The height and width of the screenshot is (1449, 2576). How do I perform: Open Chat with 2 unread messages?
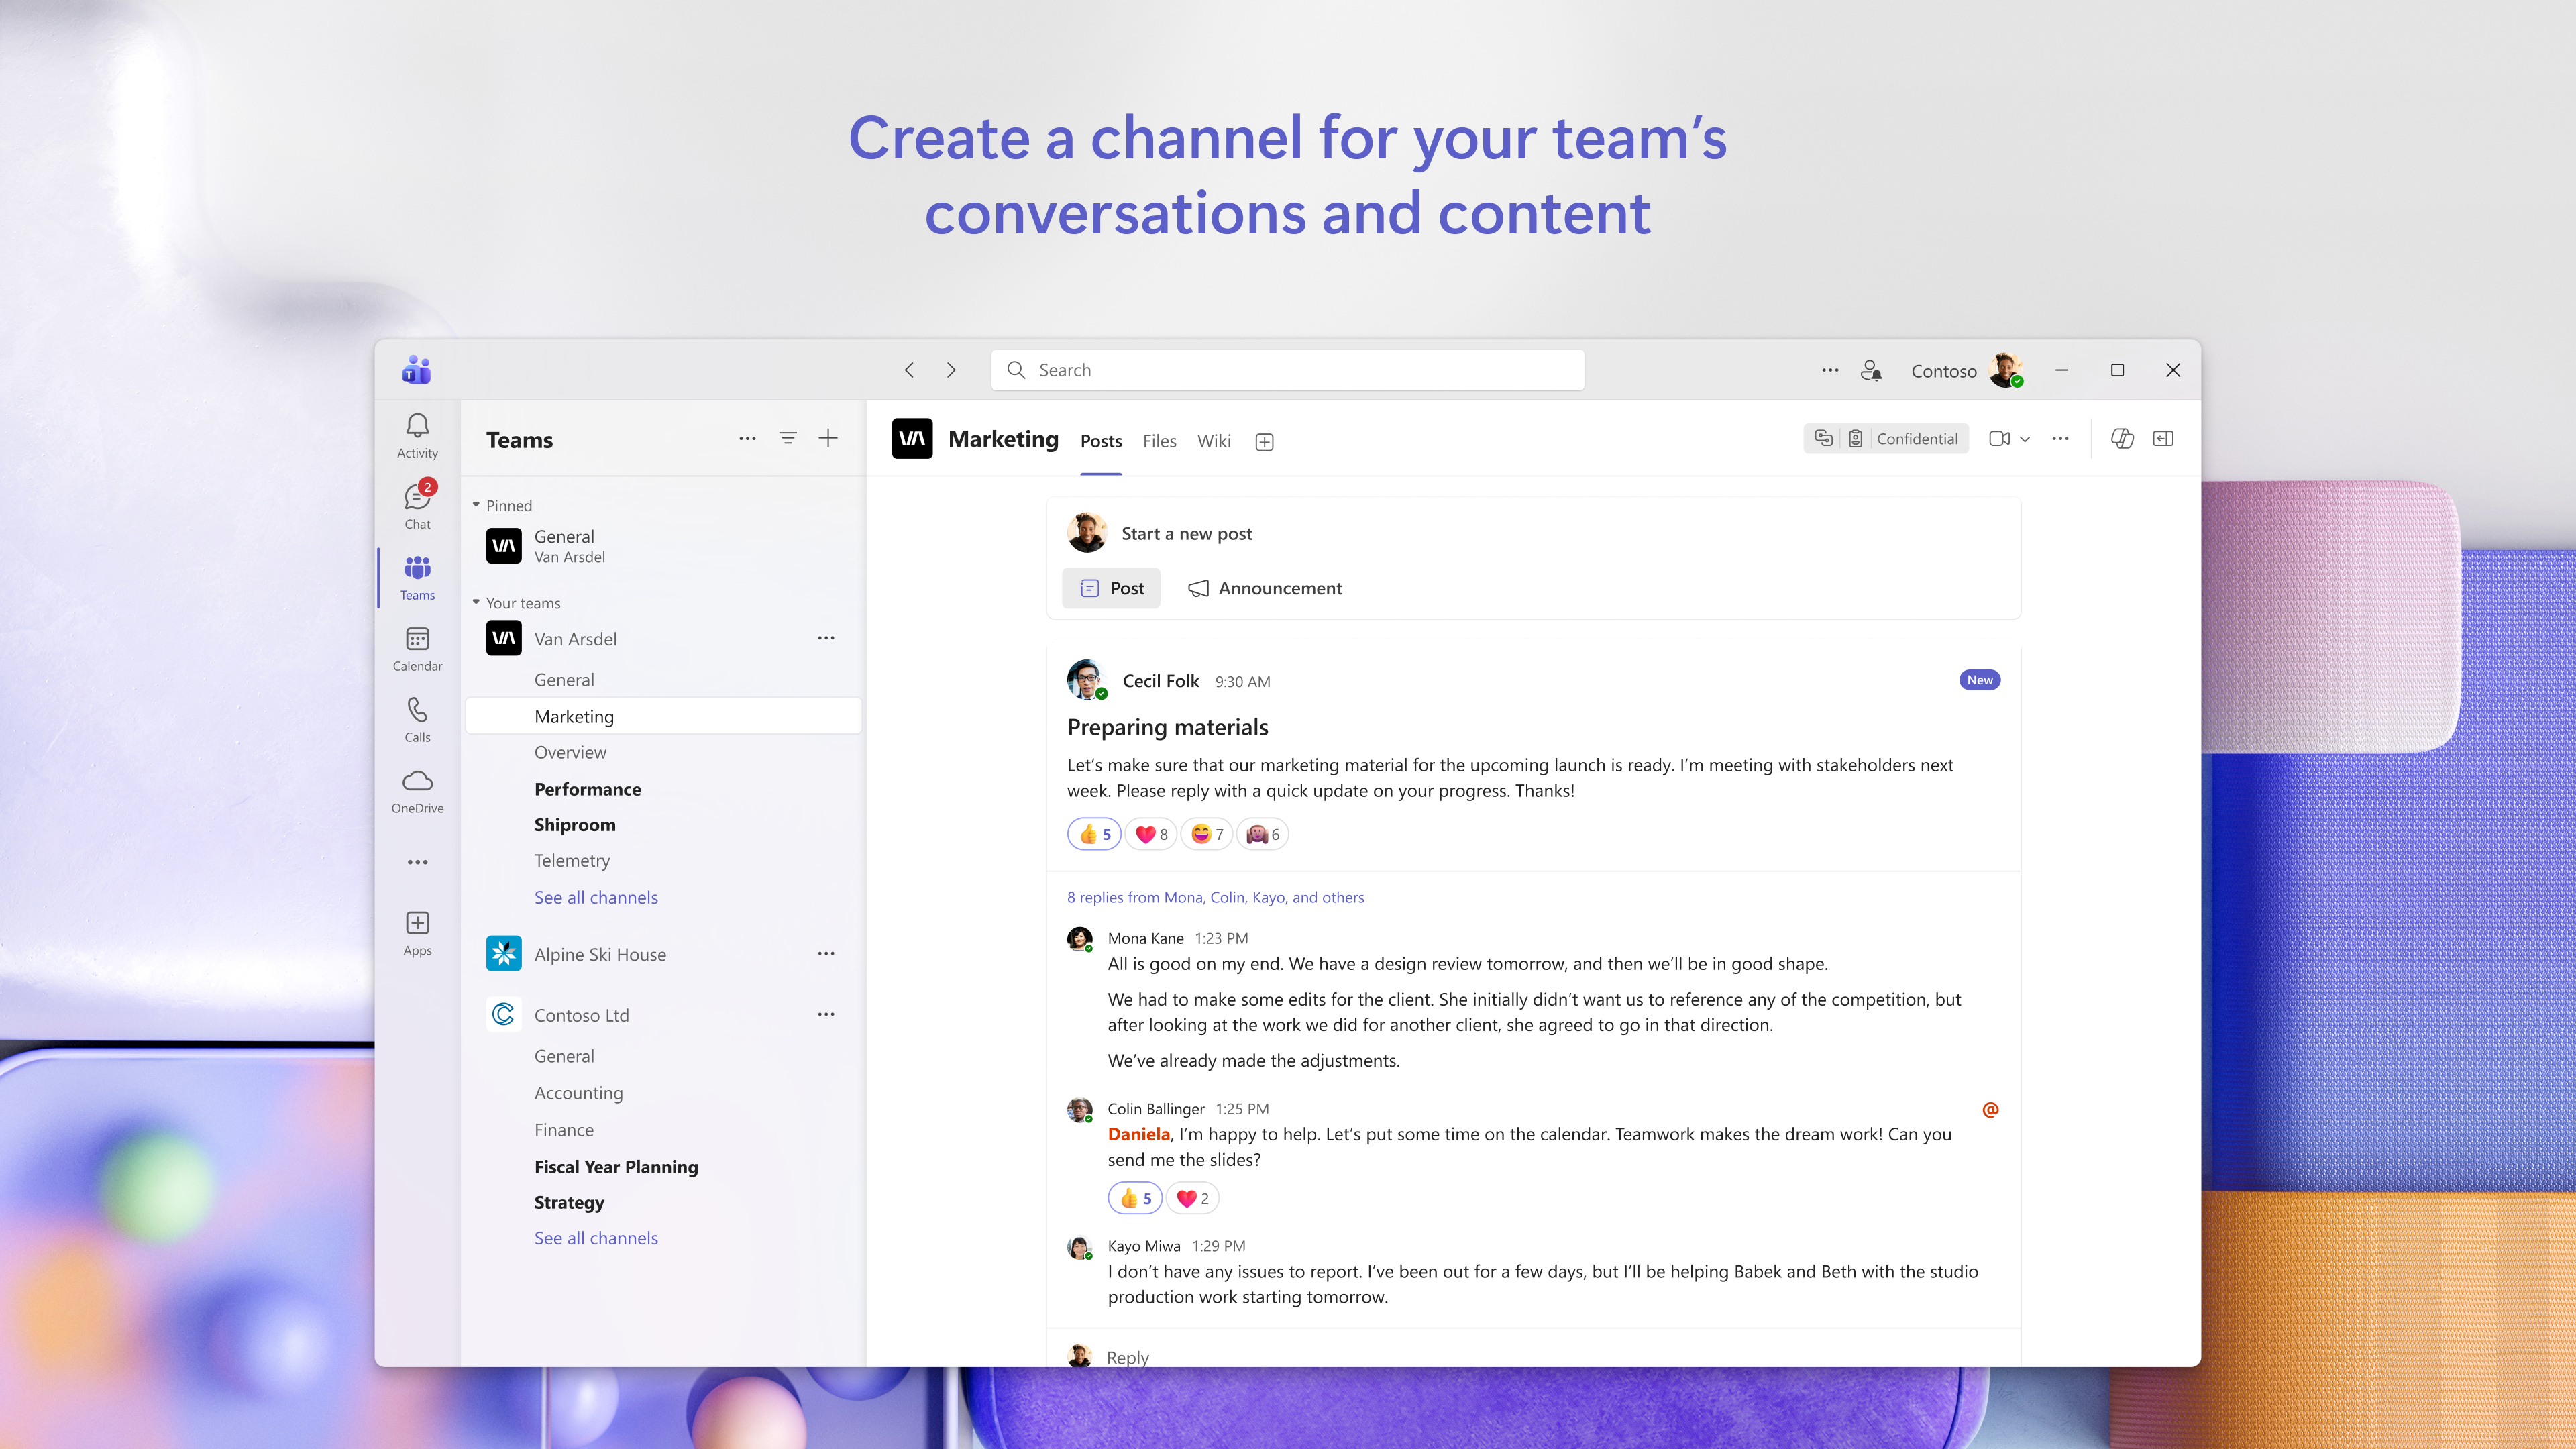click(x=417, y=503)
